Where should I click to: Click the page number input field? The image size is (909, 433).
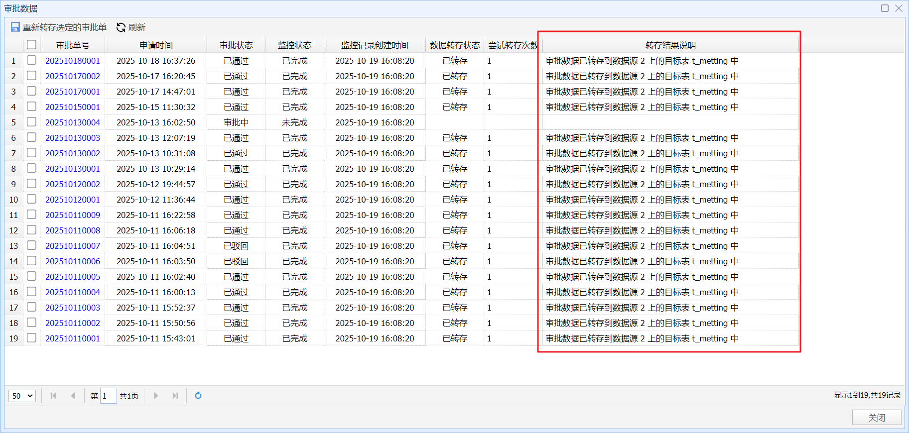[x=108, y=396]
